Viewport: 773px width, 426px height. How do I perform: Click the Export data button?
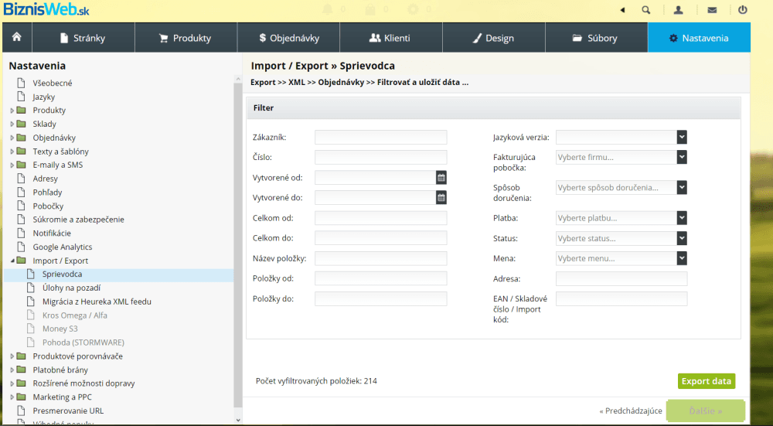[x=707, y=381]
